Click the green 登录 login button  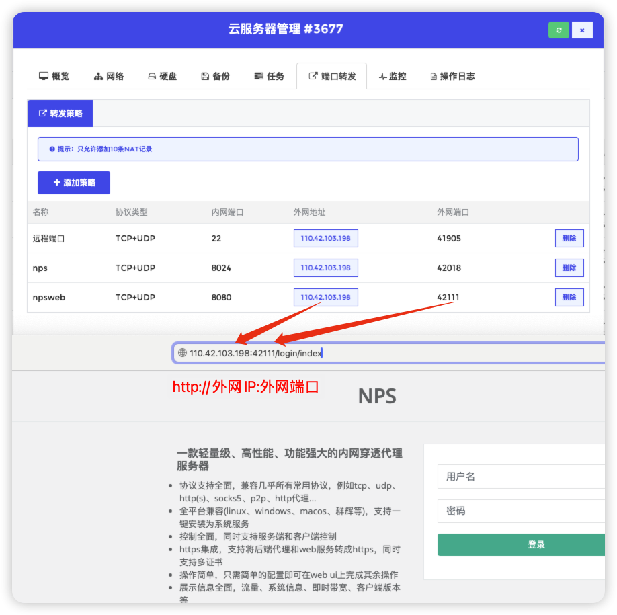click(521, 544)
